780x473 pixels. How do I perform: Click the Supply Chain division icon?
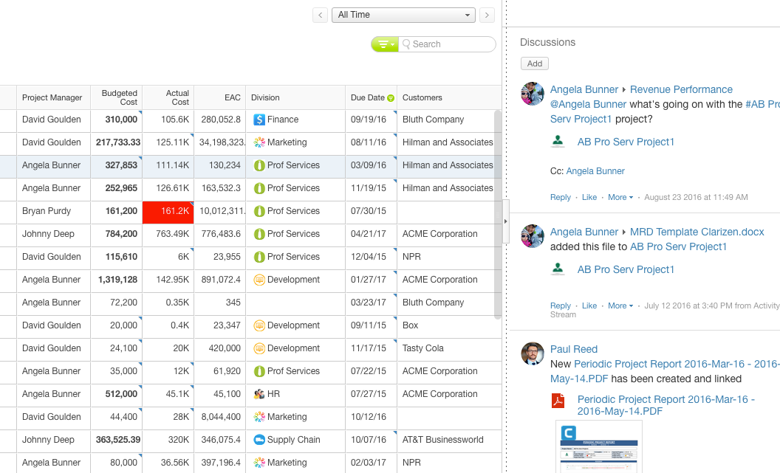(259, 440)
